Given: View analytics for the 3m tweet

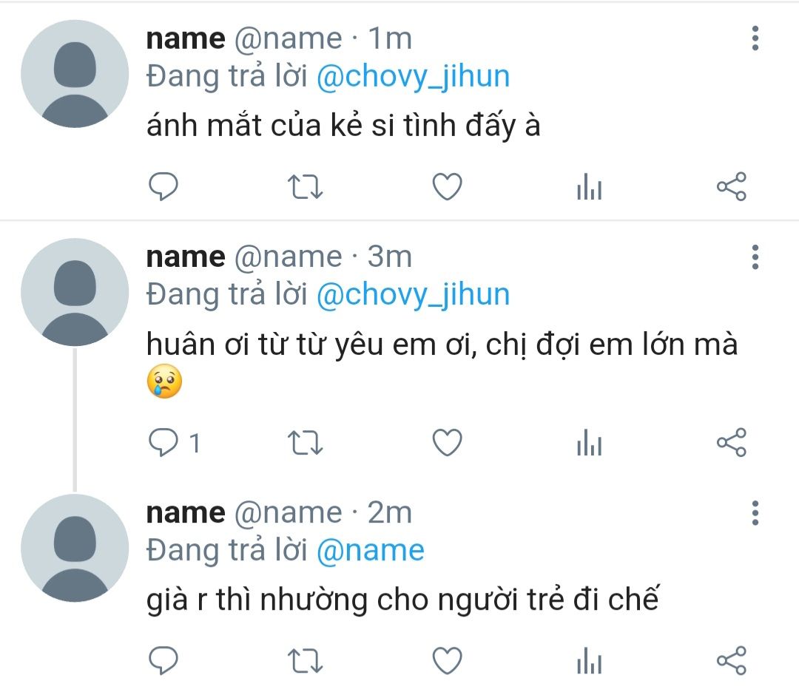Looking at the screenshot, I should click(589, 444).
